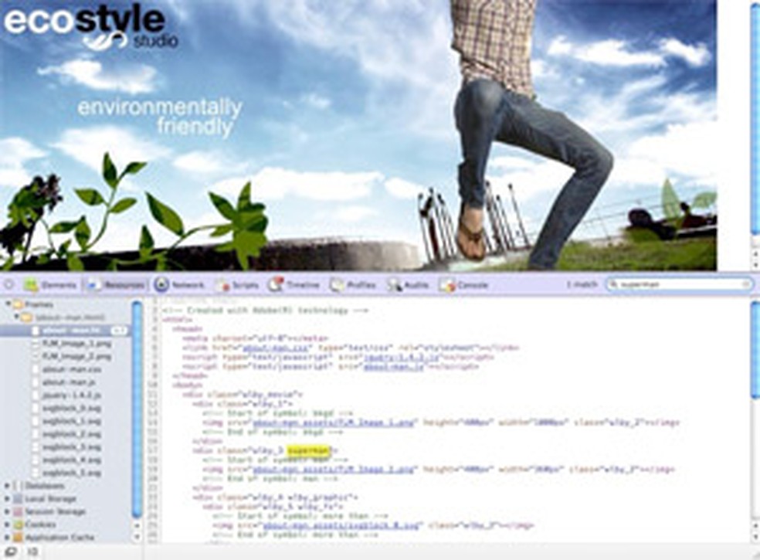Click the source view scroll down arrow
This screenshot has height=560, width=760.
pyautogui.click(x=755, y=537)
